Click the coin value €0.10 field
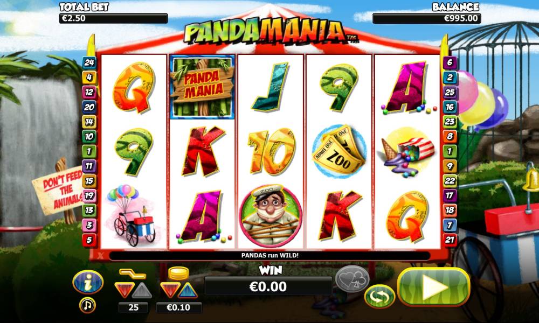This screenshot has width=539, height=323. (178, 307)
